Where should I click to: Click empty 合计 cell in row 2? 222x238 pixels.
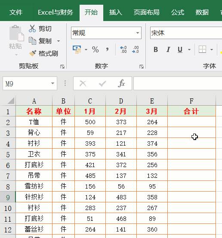(191, 122)
